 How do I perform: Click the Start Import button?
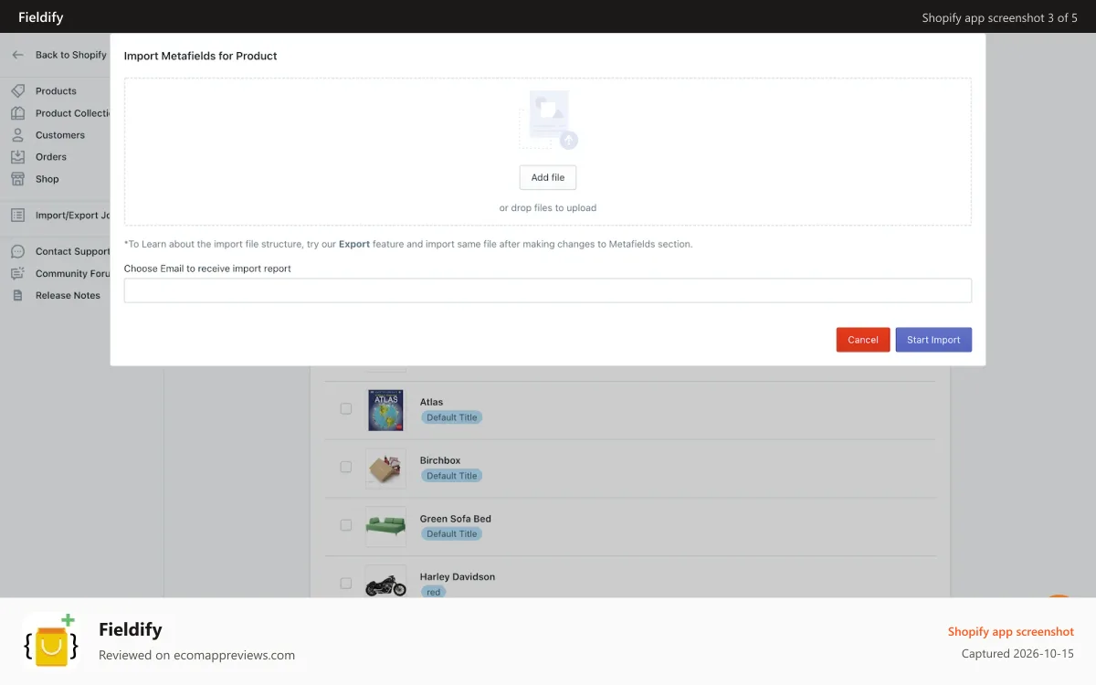[933, 340]
